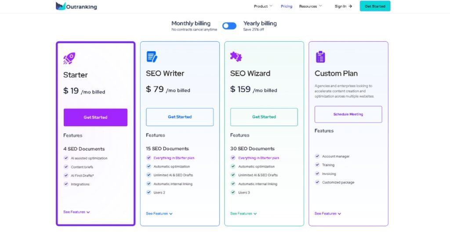Image resolution: width=450 pixels, height=236 pixels.
Task: Select the Yearly billing label
Action: click(260, 23)
